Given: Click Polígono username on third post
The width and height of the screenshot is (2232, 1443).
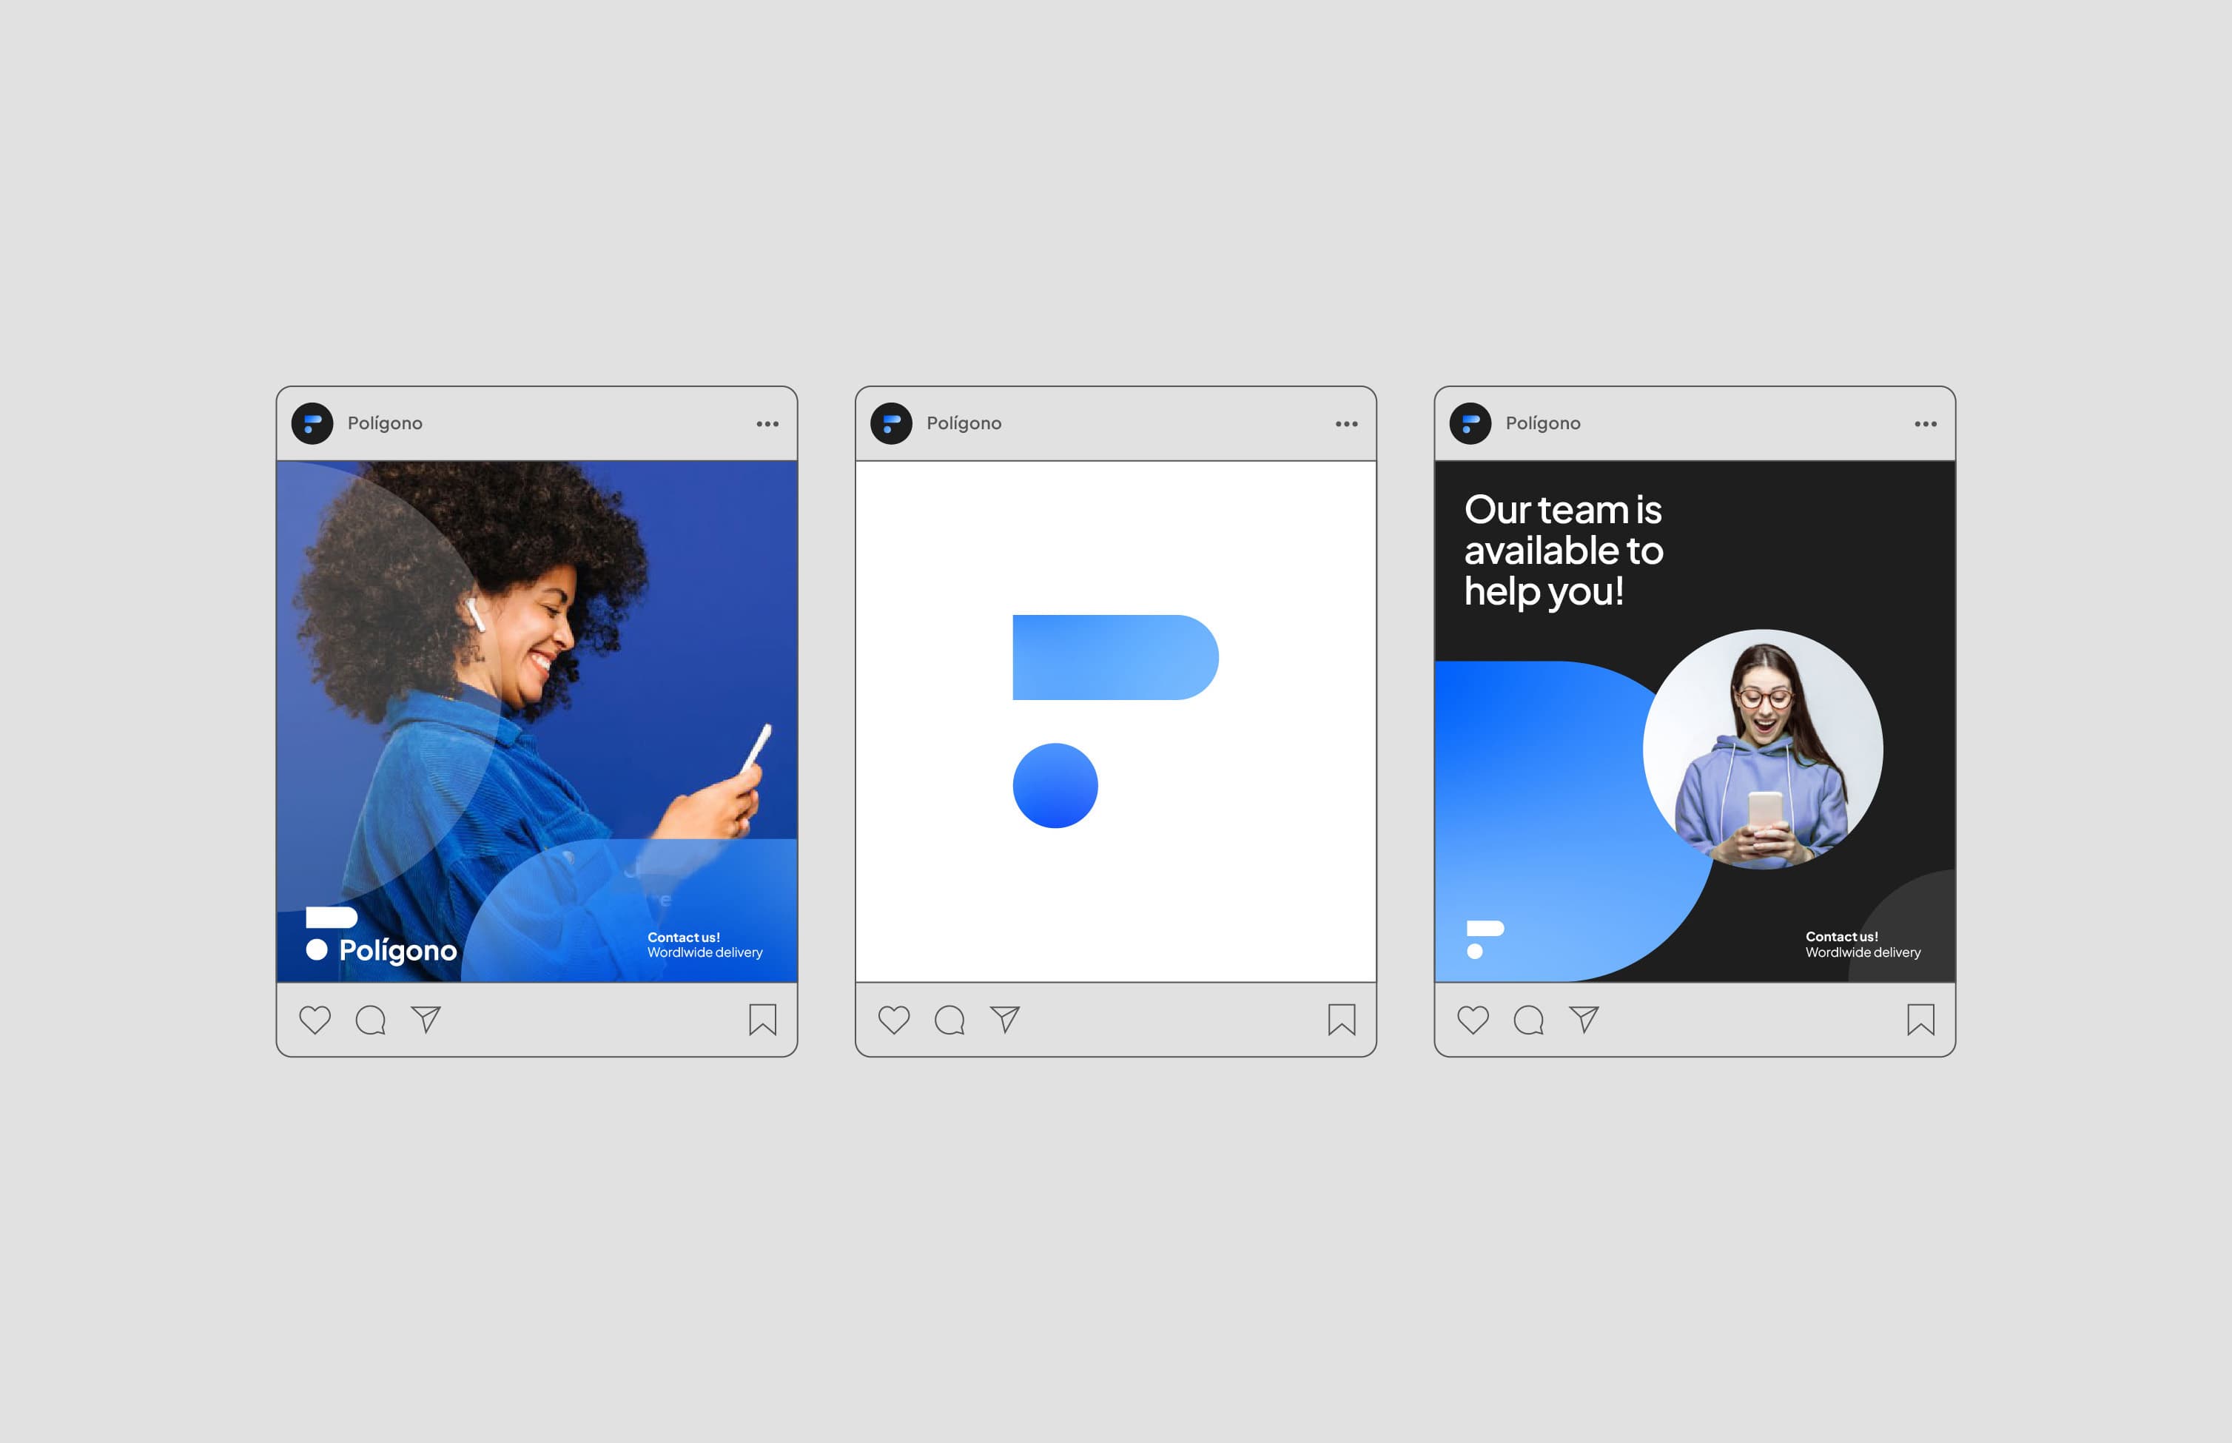Looking at the screenshot, I should 1542,423.
